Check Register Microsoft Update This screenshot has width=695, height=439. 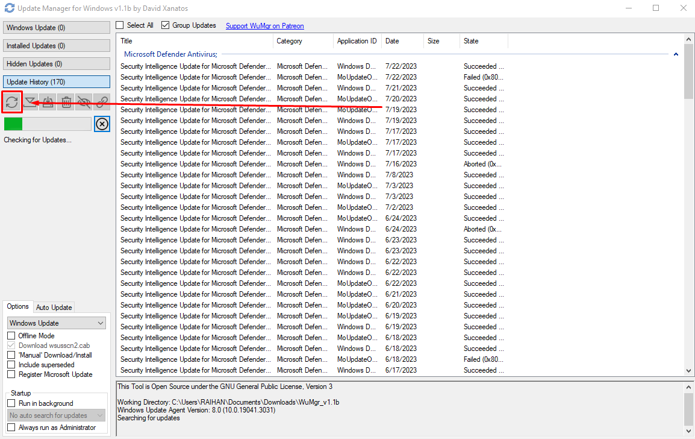[x=11, y=374]
